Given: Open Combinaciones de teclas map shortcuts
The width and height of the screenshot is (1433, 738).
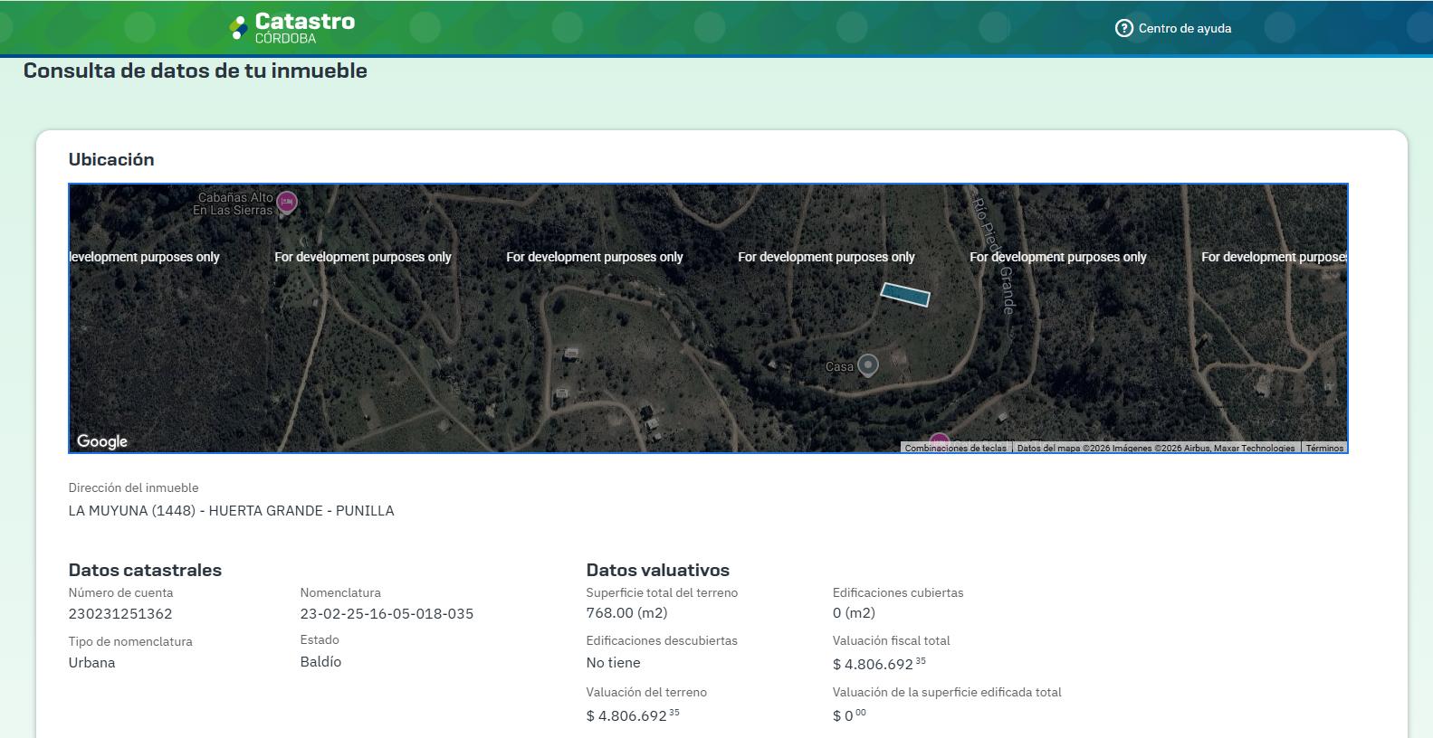Looking at the screenshot, I should point(955,448).
